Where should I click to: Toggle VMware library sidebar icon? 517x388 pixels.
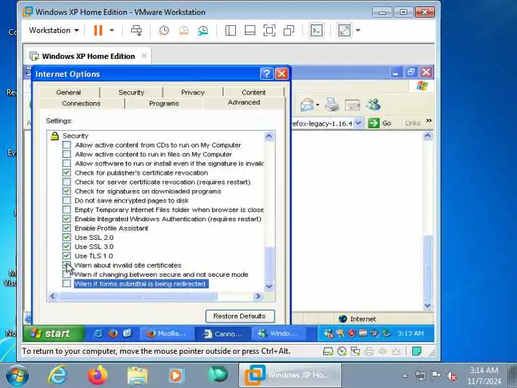(x=231, y=30)
